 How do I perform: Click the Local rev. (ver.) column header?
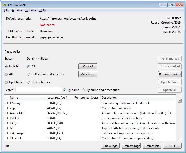pos(60,98)
